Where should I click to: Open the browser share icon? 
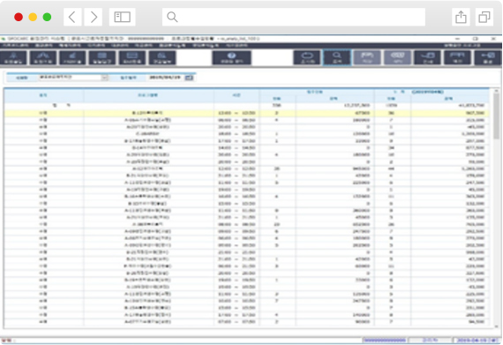(461, 17)
